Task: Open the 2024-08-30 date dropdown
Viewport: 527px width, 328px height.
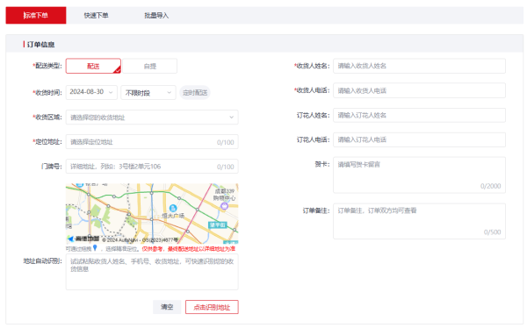Action: pos(91,92)
